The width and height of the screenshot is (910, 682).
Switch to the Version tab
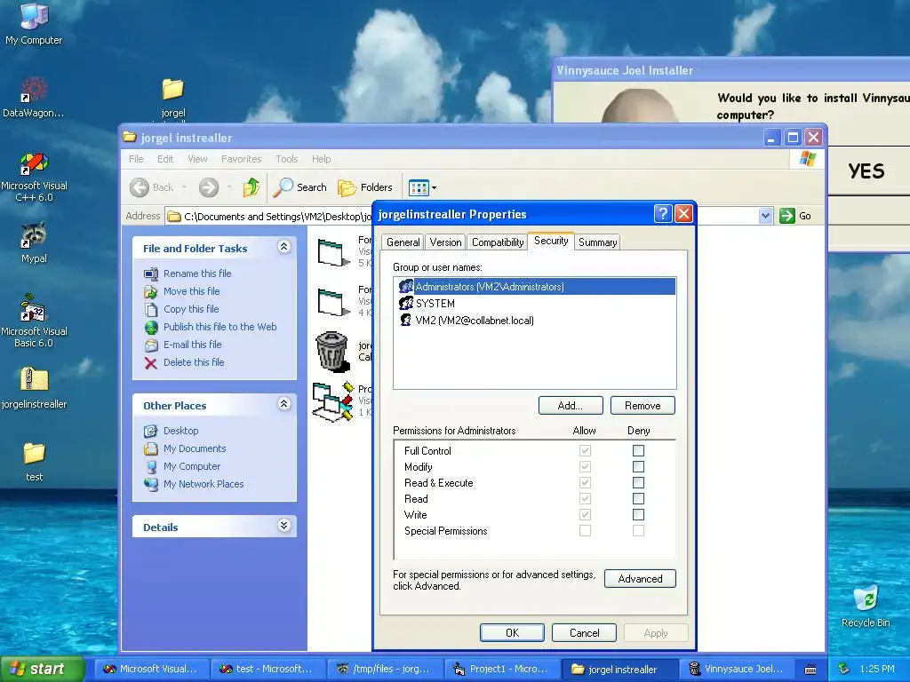click(446, 242)
